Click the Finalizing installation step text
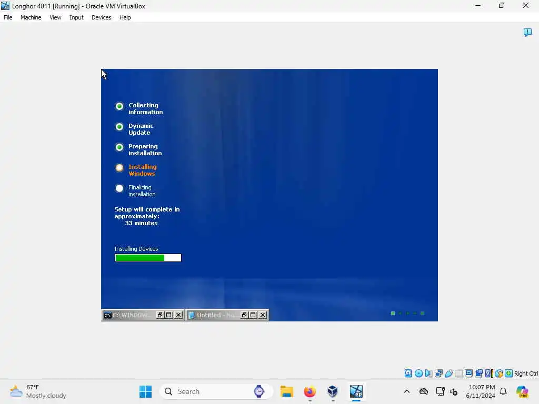The image size is (539, 404). point(142,190)
